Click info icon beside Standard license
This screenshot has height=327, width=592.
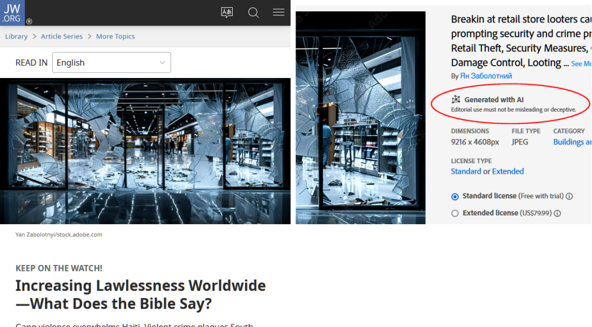(x=570, y=196)
